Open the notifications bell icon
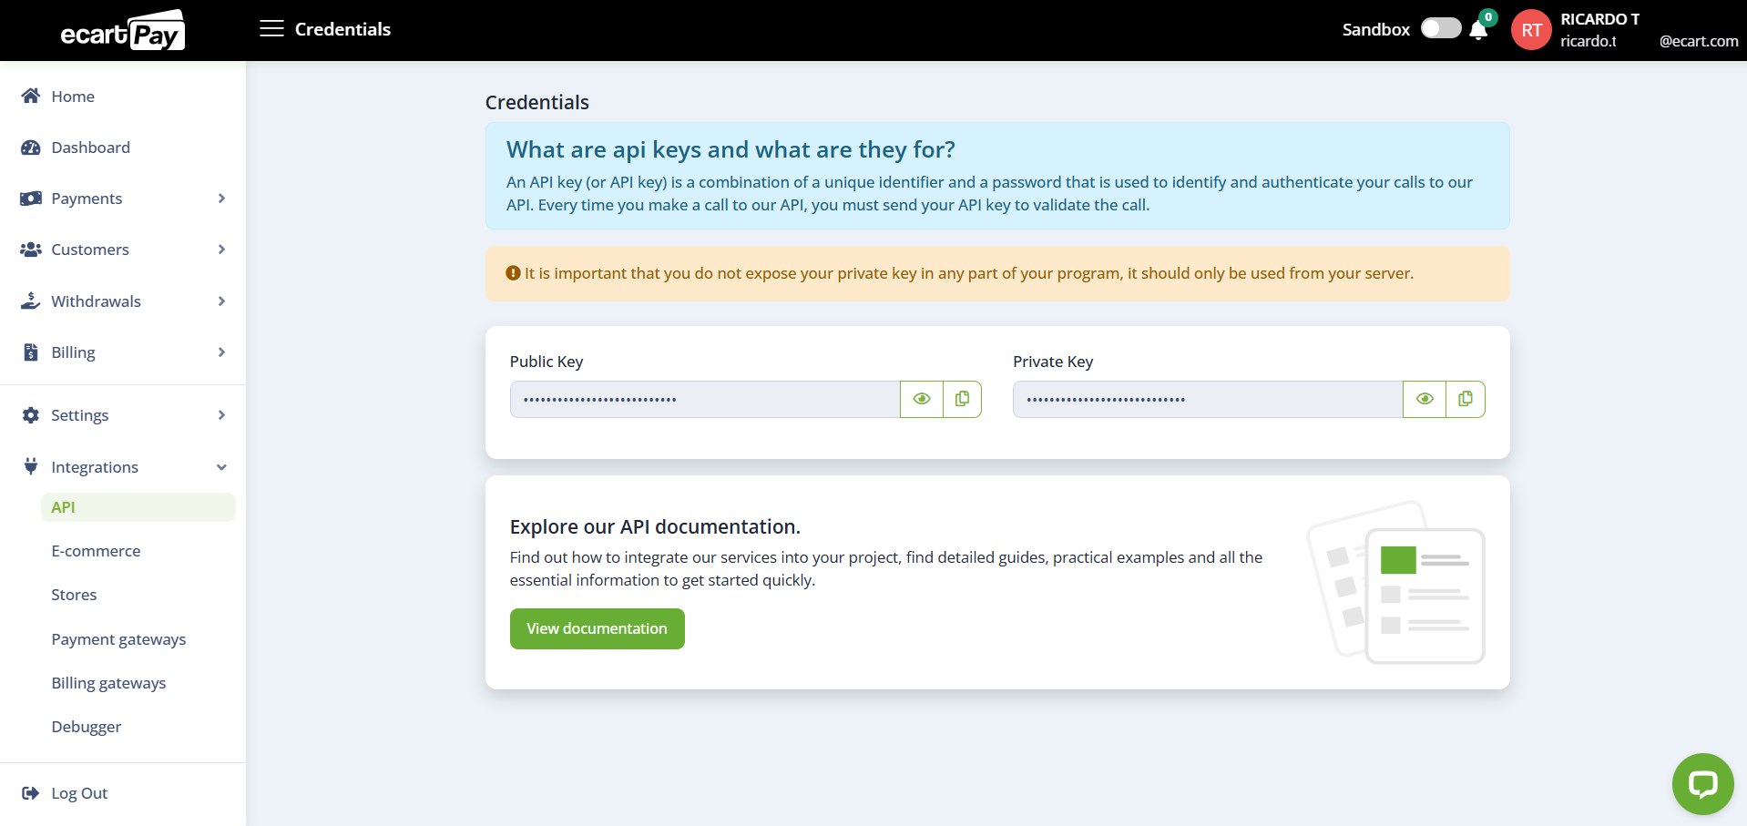1747x826 pixels. coord(1476,32)
